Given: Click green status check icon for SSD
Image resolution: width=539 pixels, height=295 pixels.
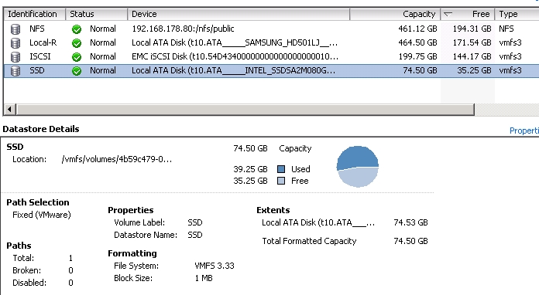Looking at the screenshot, I should pyautogui.click(x=77, y=70).
